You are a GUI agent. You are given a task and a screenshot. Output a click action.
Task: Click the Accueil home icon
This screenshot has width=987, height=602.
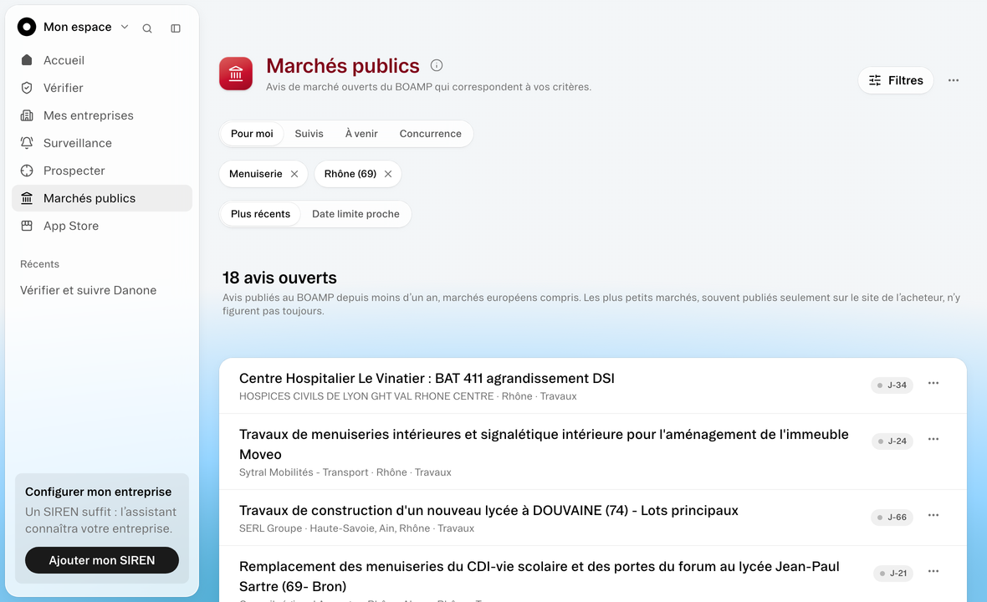tap(27, 59)
